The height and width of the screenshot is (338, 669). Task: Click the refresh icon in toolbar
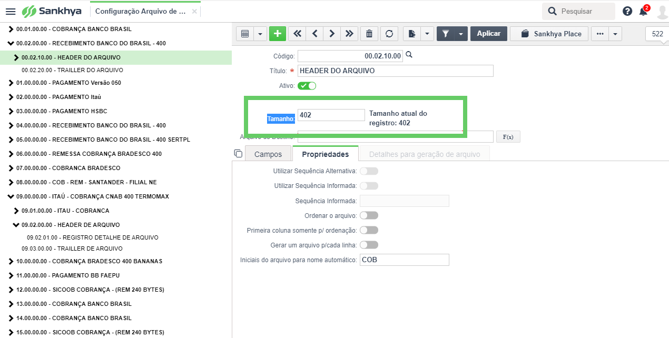(x=389, y=34)
